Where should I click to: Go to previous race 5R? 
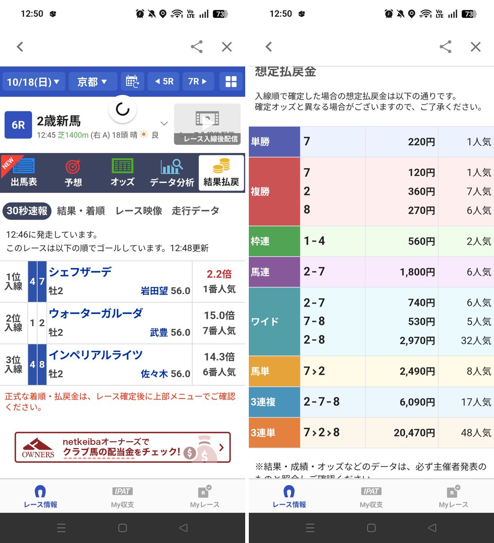[x=164, y=82]
